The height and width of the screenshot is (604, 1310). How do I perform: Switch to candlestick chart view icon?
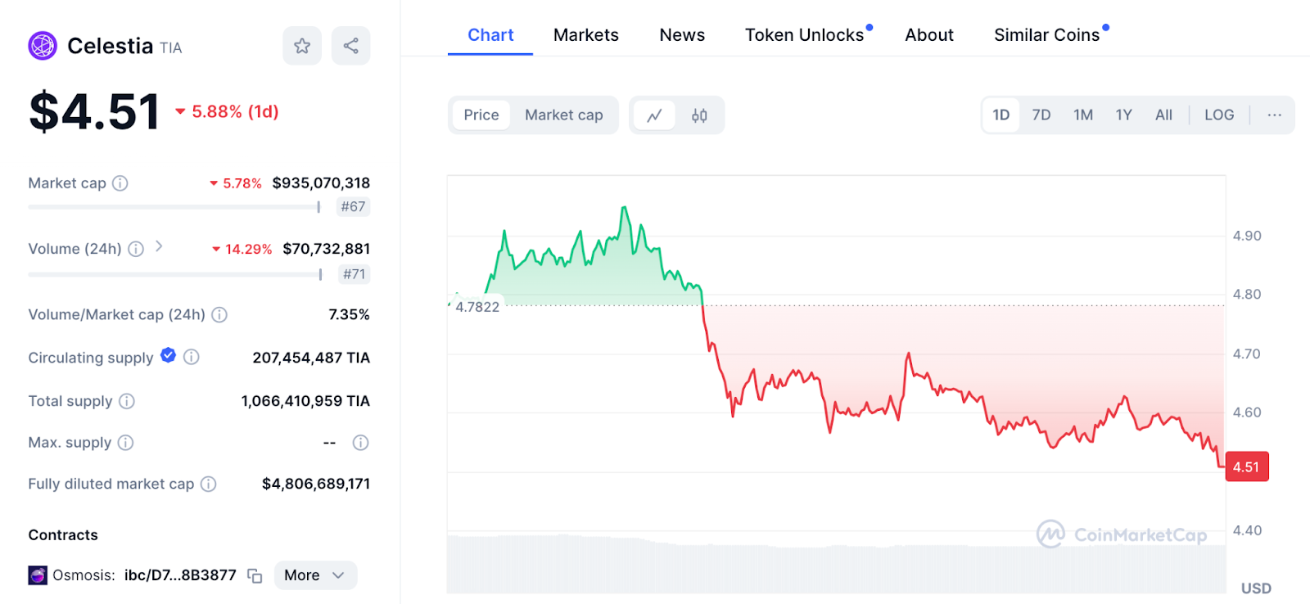(699, 115)
